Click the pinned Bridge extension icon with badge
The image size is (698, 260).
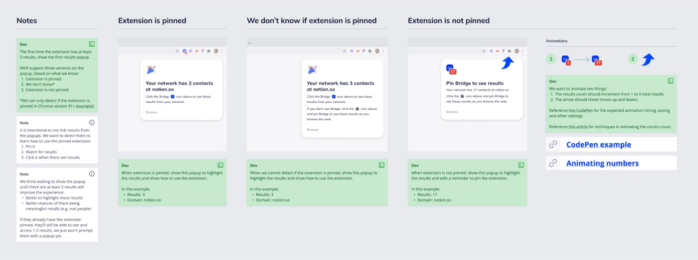click(185, 51)
